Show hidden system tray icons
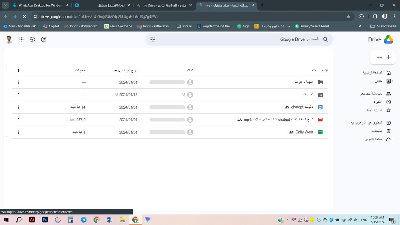Viewport: 400px width, 225px height. 287,220
